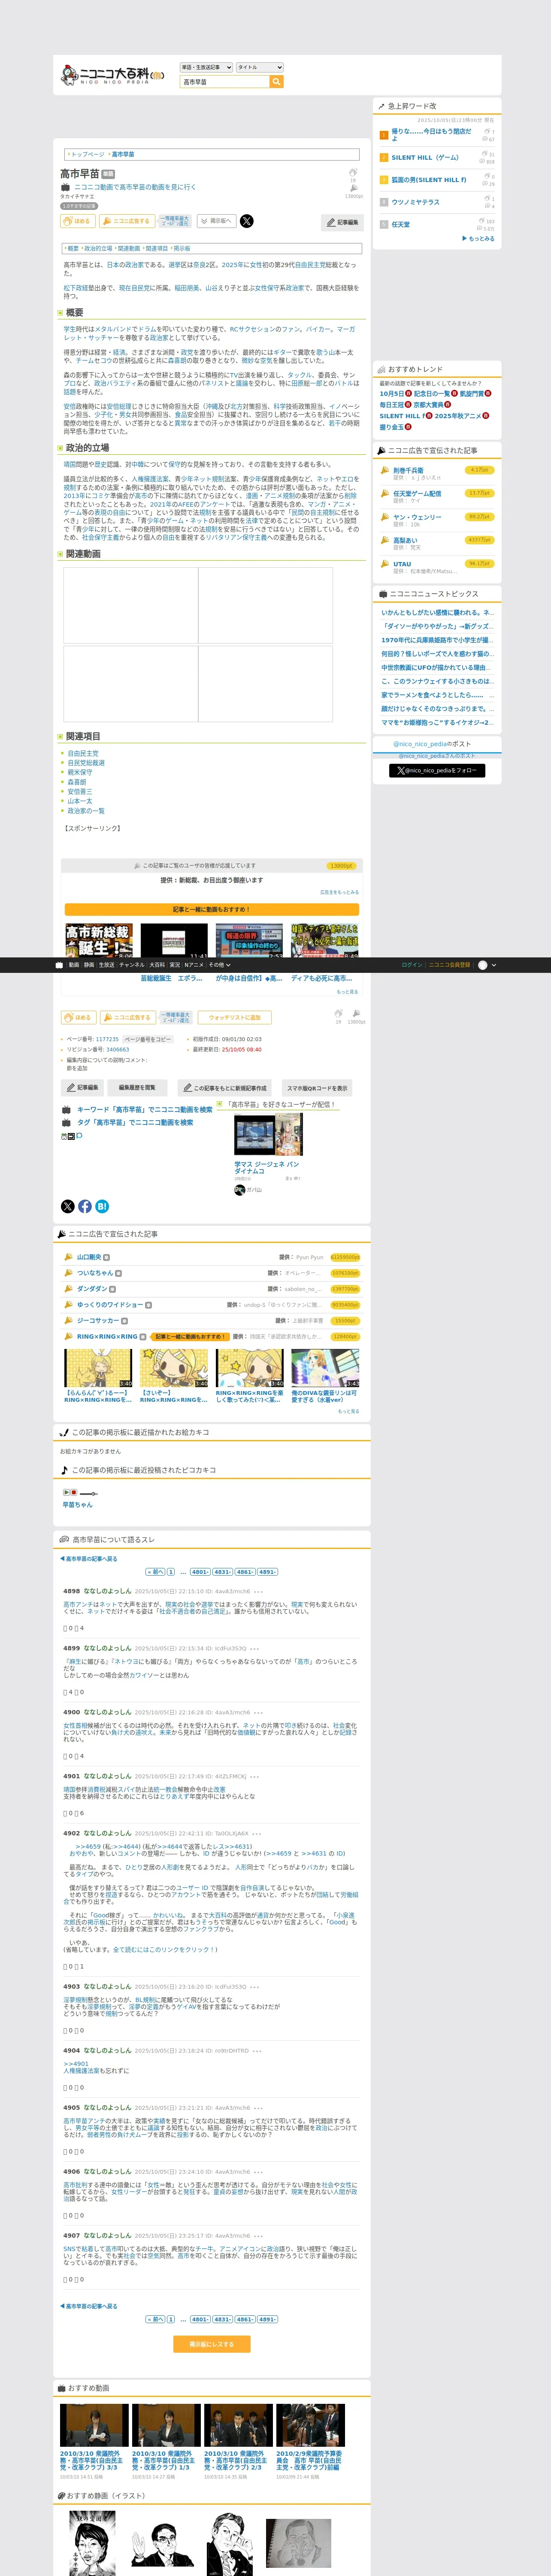Click ウォッチリストに追加 button
This screenshot has height=2576, width=551.
(235, 1017)
